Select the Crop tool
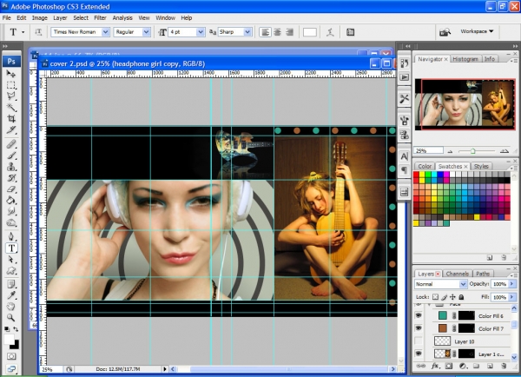 point(11,119)
